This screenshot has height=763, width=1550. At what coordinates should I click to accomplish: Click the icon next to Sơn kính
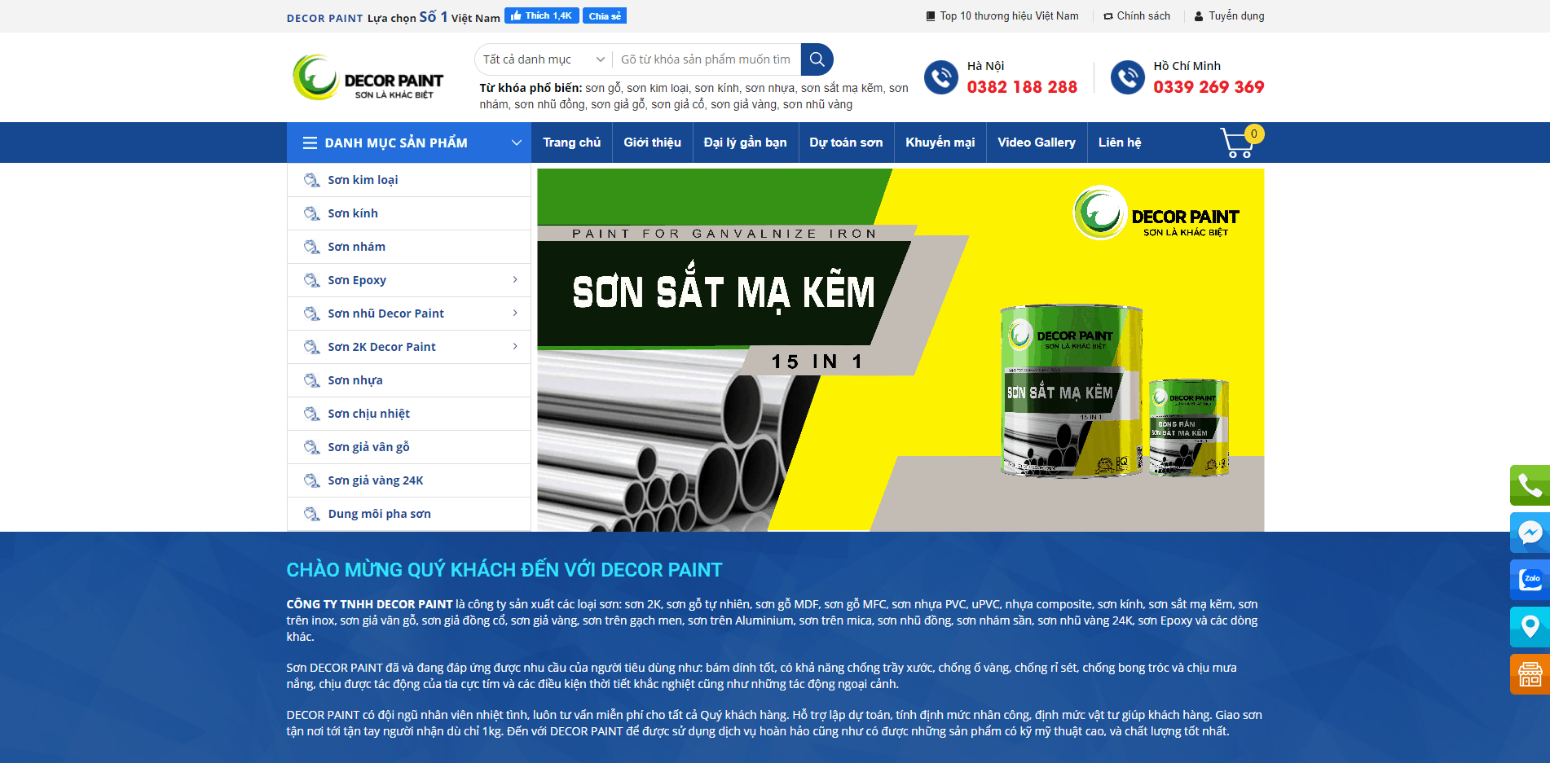[x=311, y=213]
